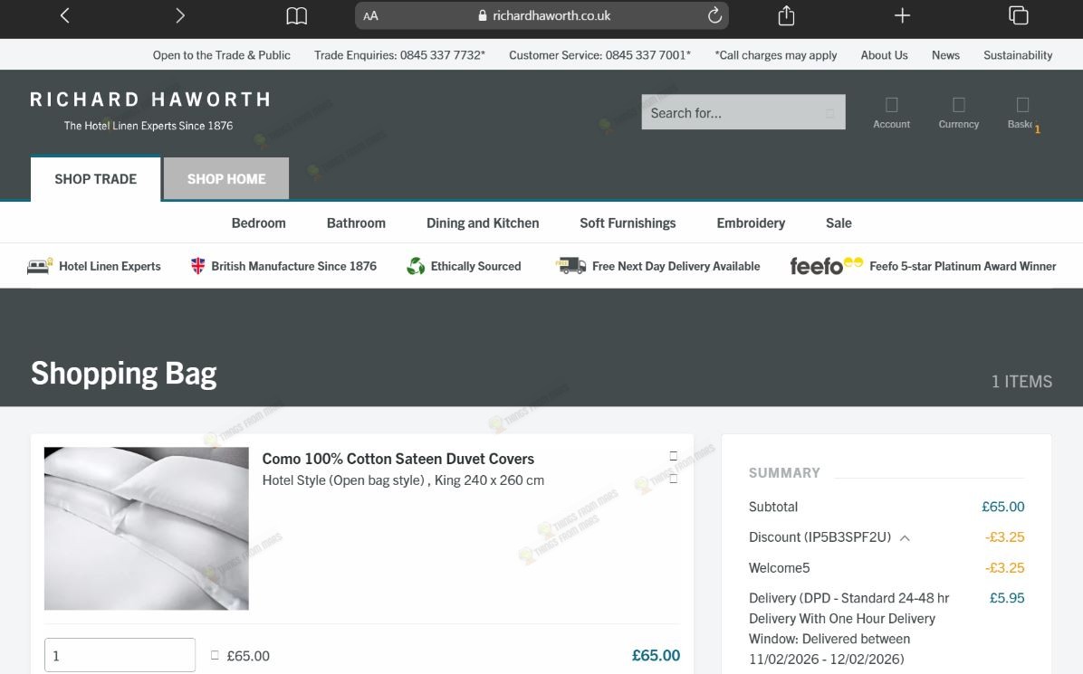Click the Welcome5 discount row
Screen dimensions: 1083x674
pyautogui.click(x=887, y=568)
